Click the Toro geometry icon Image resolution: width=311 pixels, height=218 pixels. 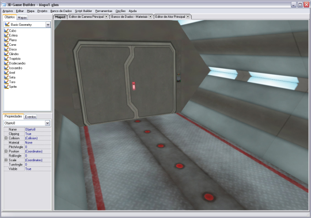[x=6, y=82]
